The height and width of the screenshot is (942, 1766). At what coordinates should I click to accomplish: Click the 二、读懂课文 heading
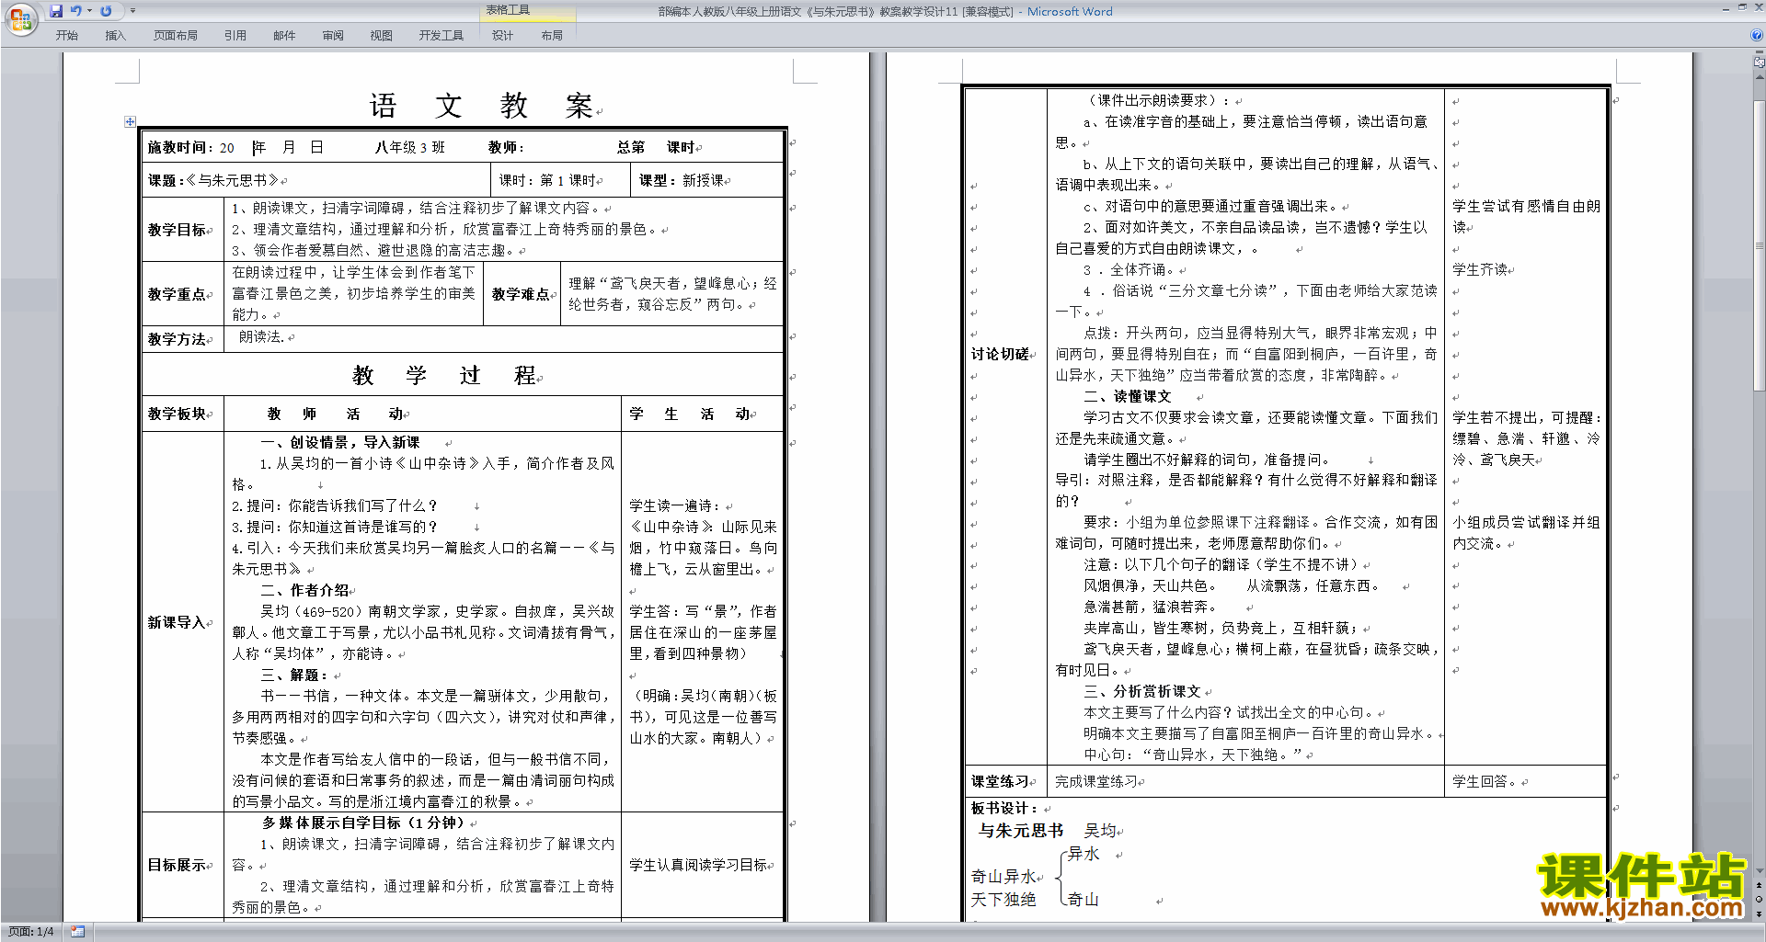[x=1128, y=396]
